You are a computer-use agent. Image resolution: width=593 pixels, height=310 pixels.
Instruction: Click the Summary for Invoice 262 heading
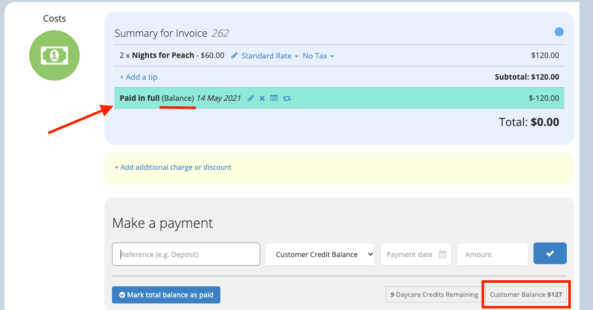171,33
